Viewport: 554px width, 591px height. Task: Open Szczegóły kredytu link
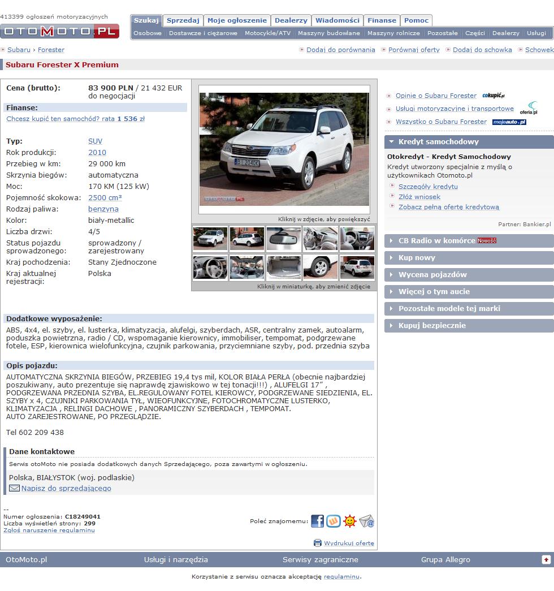pyautogui.click(x=428, y=187)
